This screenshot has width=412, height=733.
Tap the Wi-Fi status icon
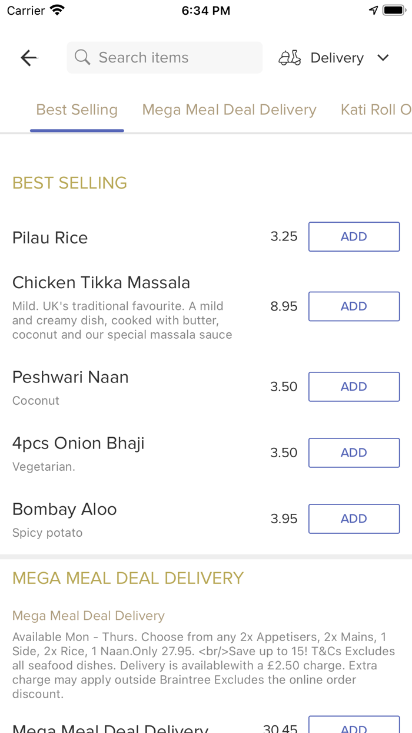click(x=57, y=11)
